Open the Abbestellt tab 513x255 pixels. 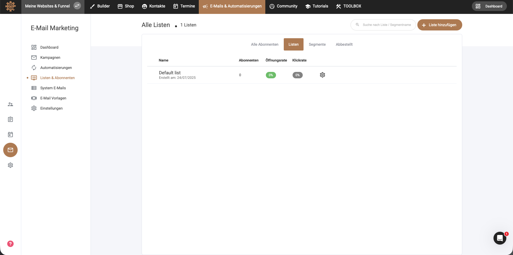pos(344,44)
